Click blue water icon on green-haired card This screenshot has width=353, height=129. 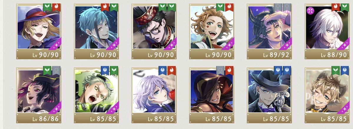[105, 70]
